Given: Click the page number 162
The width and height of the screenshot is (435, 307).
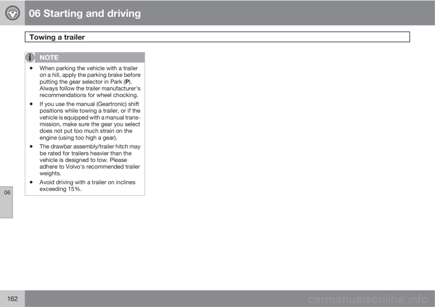Looking at the screenshot, I should pyautogui.click(x=12, y=299).
